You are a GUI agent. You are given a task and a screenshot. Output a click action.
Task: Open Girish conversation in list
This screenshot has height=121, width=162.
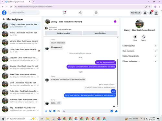(21, 84)
